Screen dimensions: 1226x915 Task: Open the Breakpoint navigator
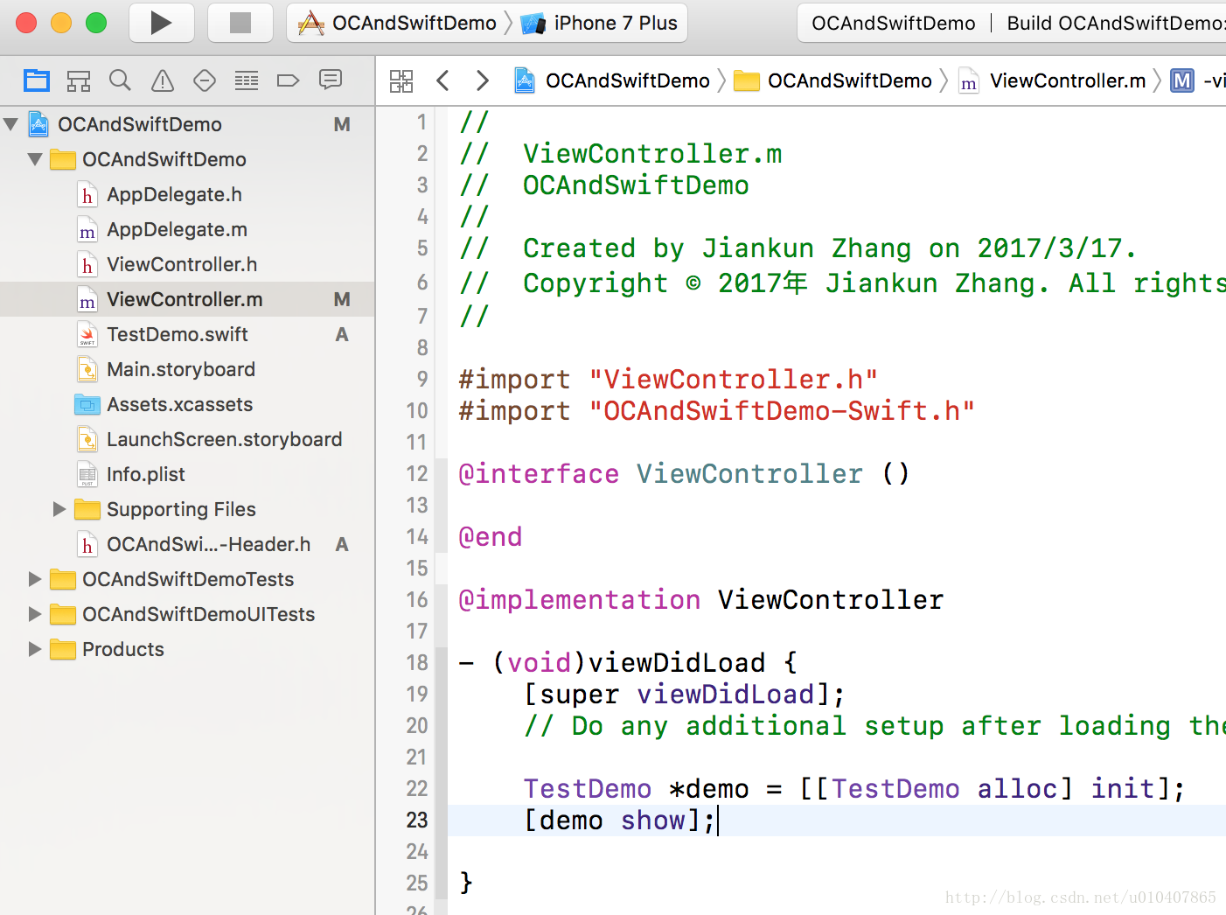click(x=289, y=81)
